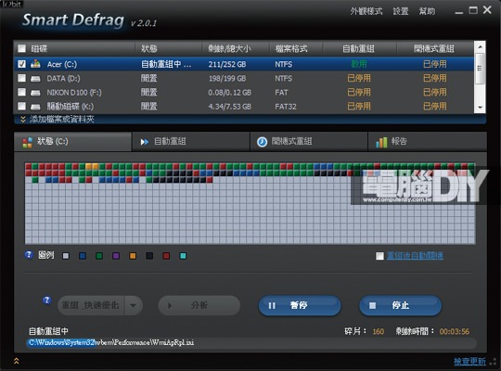The image size is (501, 371).
Task: Click the 重組後自動關機 link text
Action: pos(415,256)
